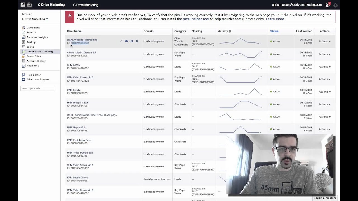Viewport: 358px width, 201px height.
Task: Open the gear settings icon in top bar
Action: [336, 5]
